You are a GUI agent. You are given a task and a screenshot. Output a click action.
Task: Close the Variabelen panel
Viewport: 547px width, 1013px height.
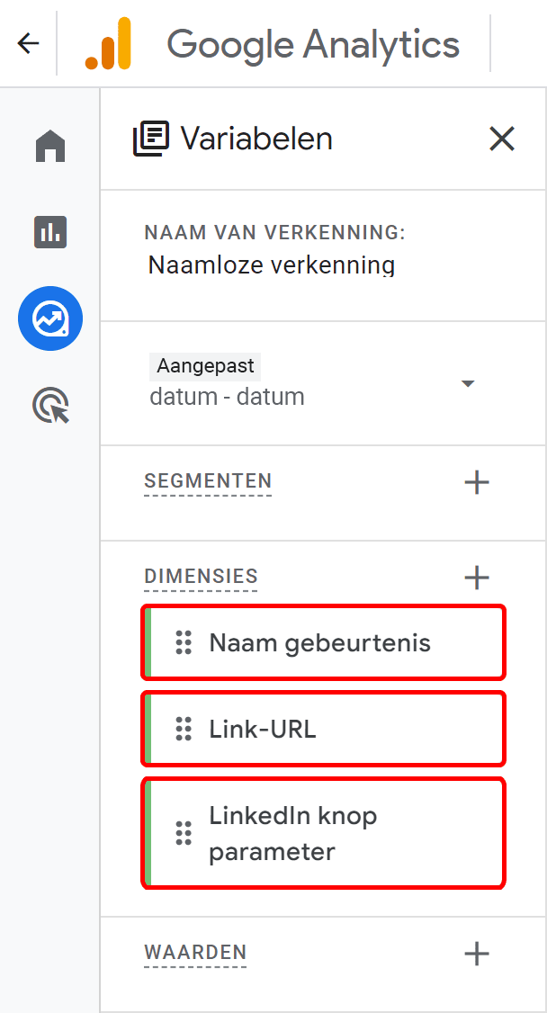pos(501,139)
